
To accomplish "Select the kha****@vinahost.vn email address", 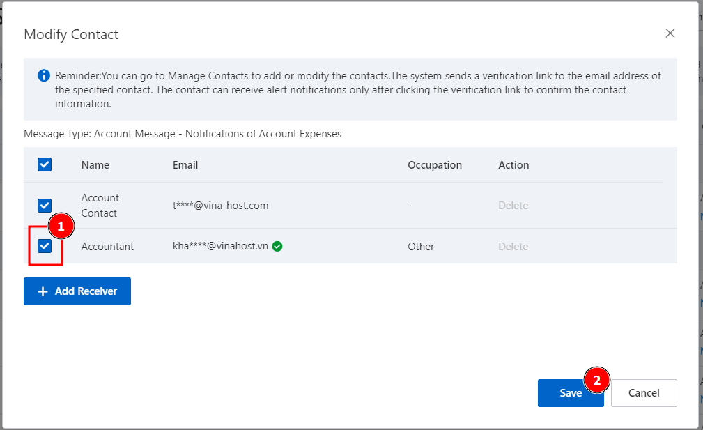I will tap(220, 246).
